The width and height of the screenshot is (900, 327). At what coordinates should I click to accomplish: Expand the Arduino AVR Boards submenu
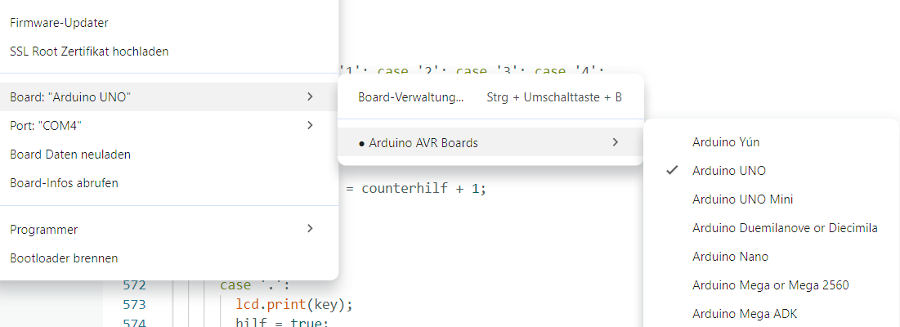pyautogui.click(x=490, y=142)
